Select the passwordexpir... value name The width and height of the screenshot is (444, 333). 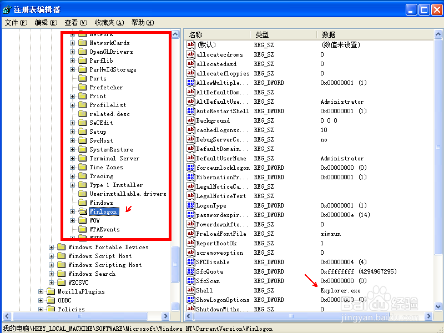[x=223, y=215]
